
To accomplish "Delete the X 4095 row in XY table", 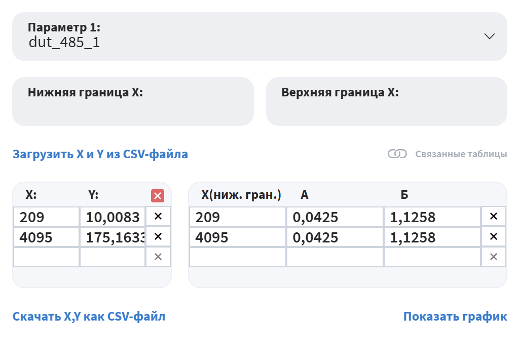I will click(158, 237).
